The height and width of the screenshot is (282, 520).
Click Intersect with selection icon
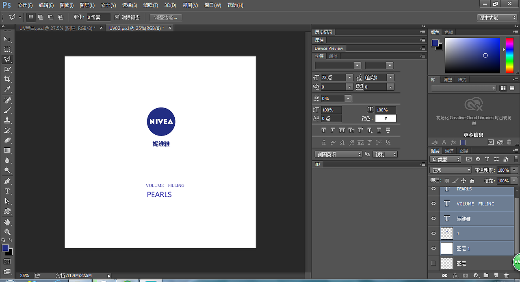(x=61, y=17)
